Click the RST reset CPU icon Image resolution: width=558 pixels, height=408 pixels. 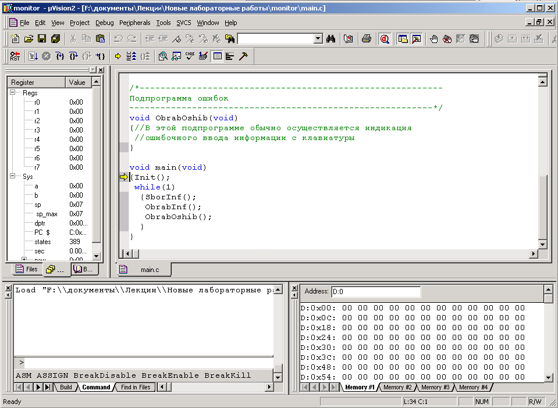pos(15,56)
